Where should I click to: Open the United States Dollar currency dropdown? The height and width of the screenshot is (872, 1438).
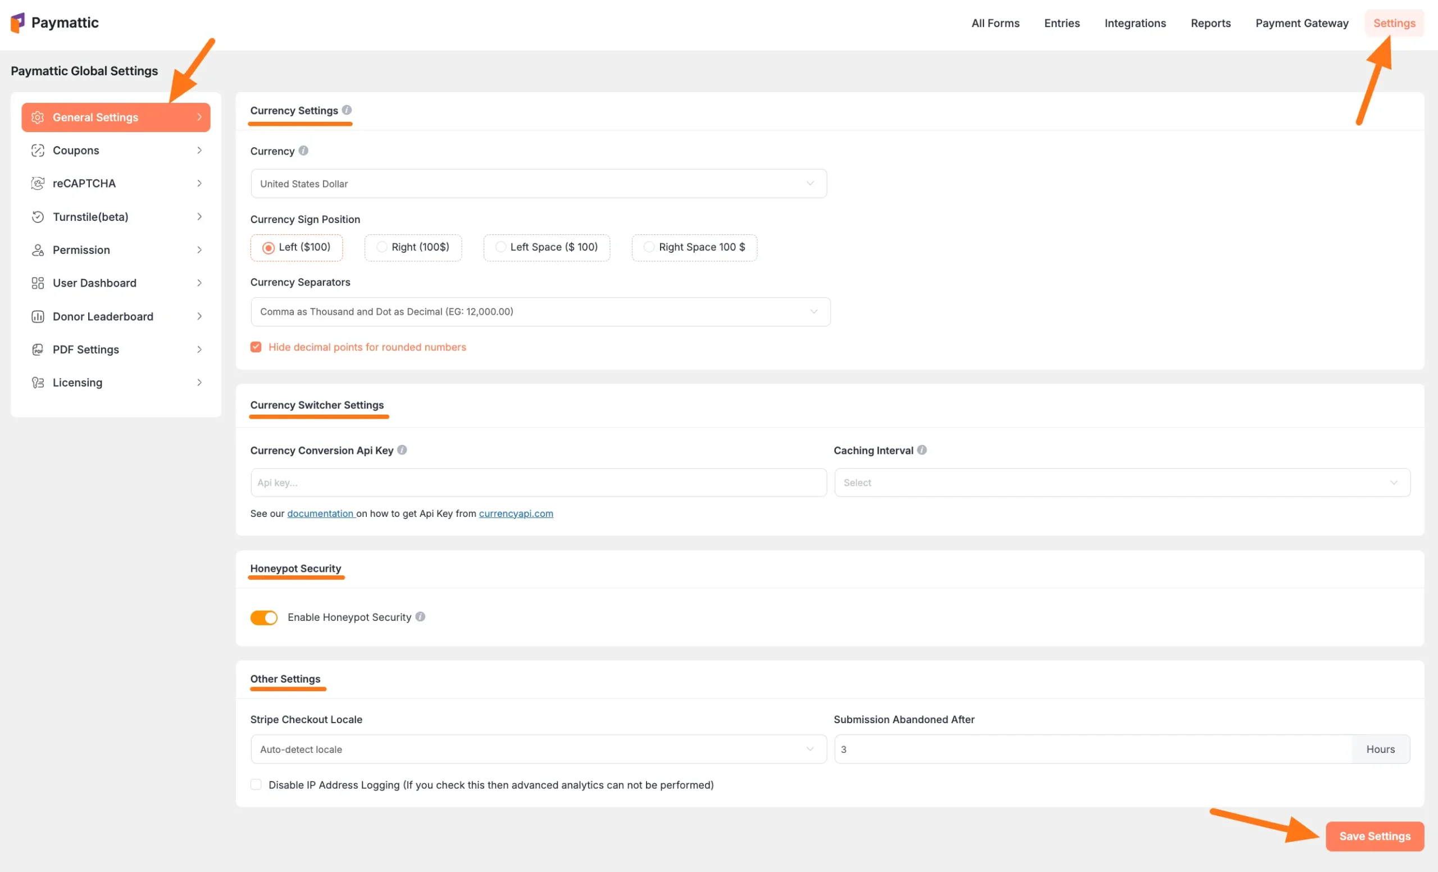coord(538,184)
